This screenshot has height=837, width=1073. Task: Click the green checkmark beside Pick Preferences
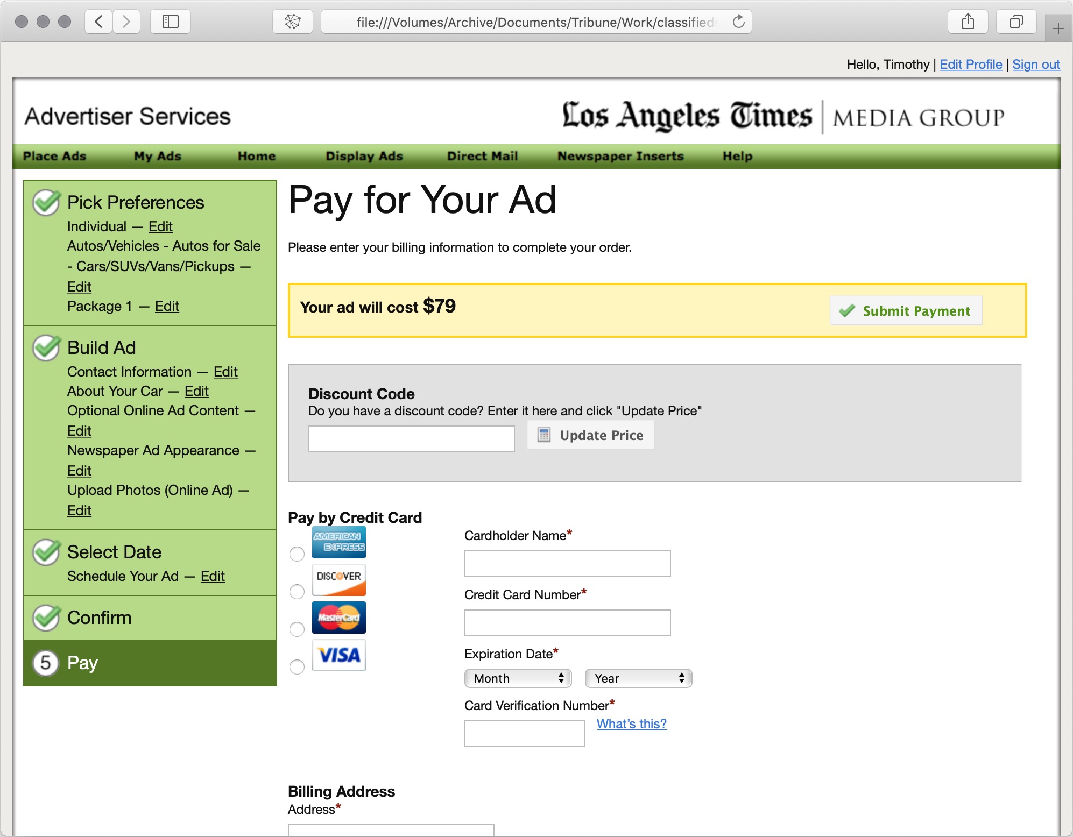coord(45,203)
